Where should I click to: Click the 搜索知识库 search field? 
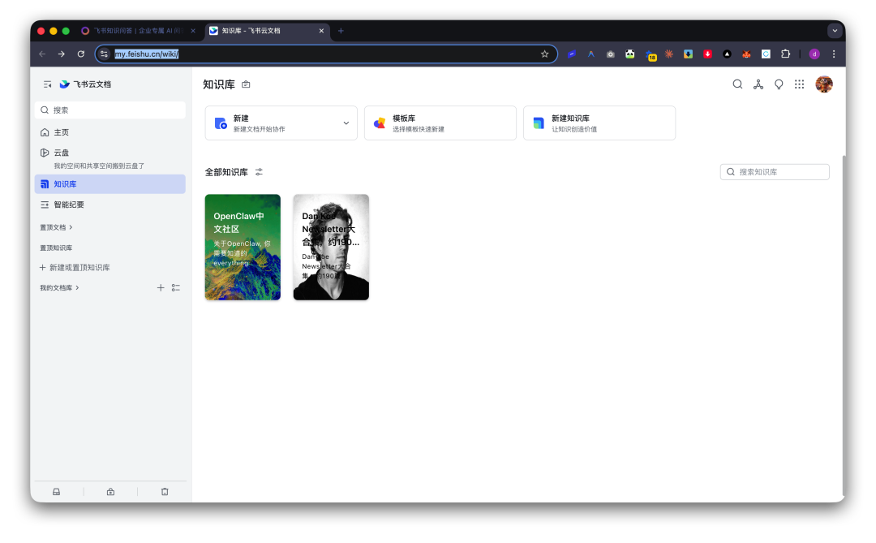[x=779, y=172]
